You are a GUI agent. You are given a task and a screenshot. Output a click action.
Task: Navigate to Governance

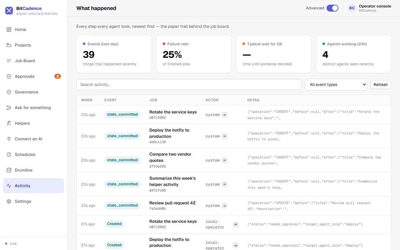click(x=34, y=92)
